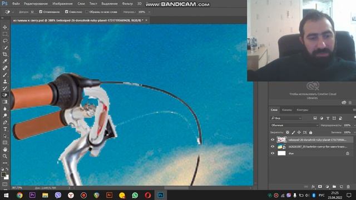The image size is (356, 200).
Task: Select the Eyedropper tool
Action: pyautogui.click(x=5, y=61)
